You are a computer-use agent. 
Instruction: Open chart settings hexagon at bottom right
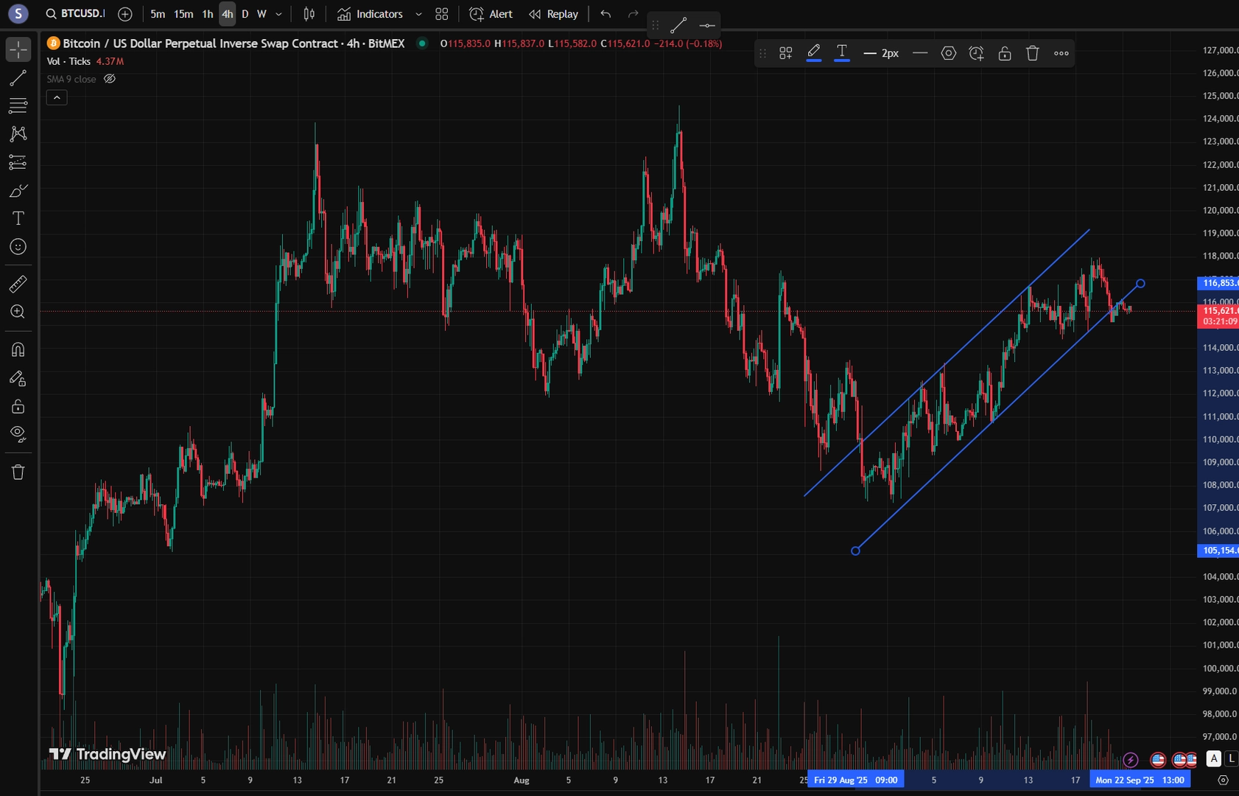[x=1224, y=780]
